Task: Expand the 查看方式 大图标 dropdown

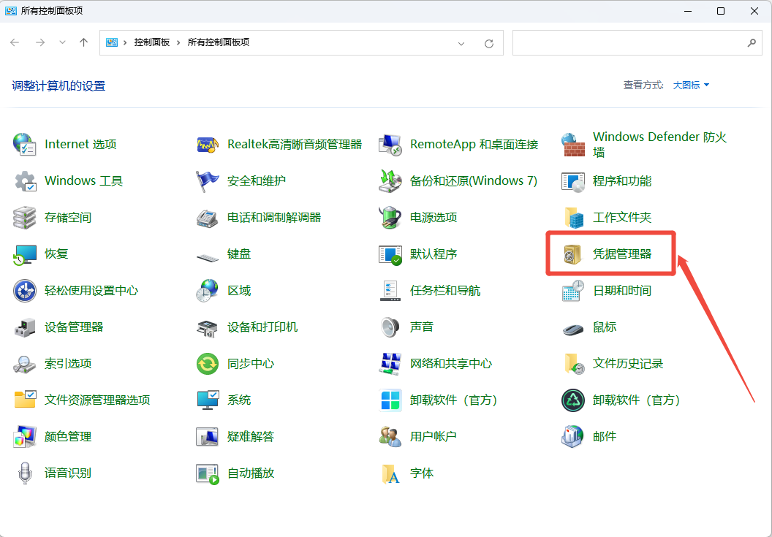Action: 692,85
